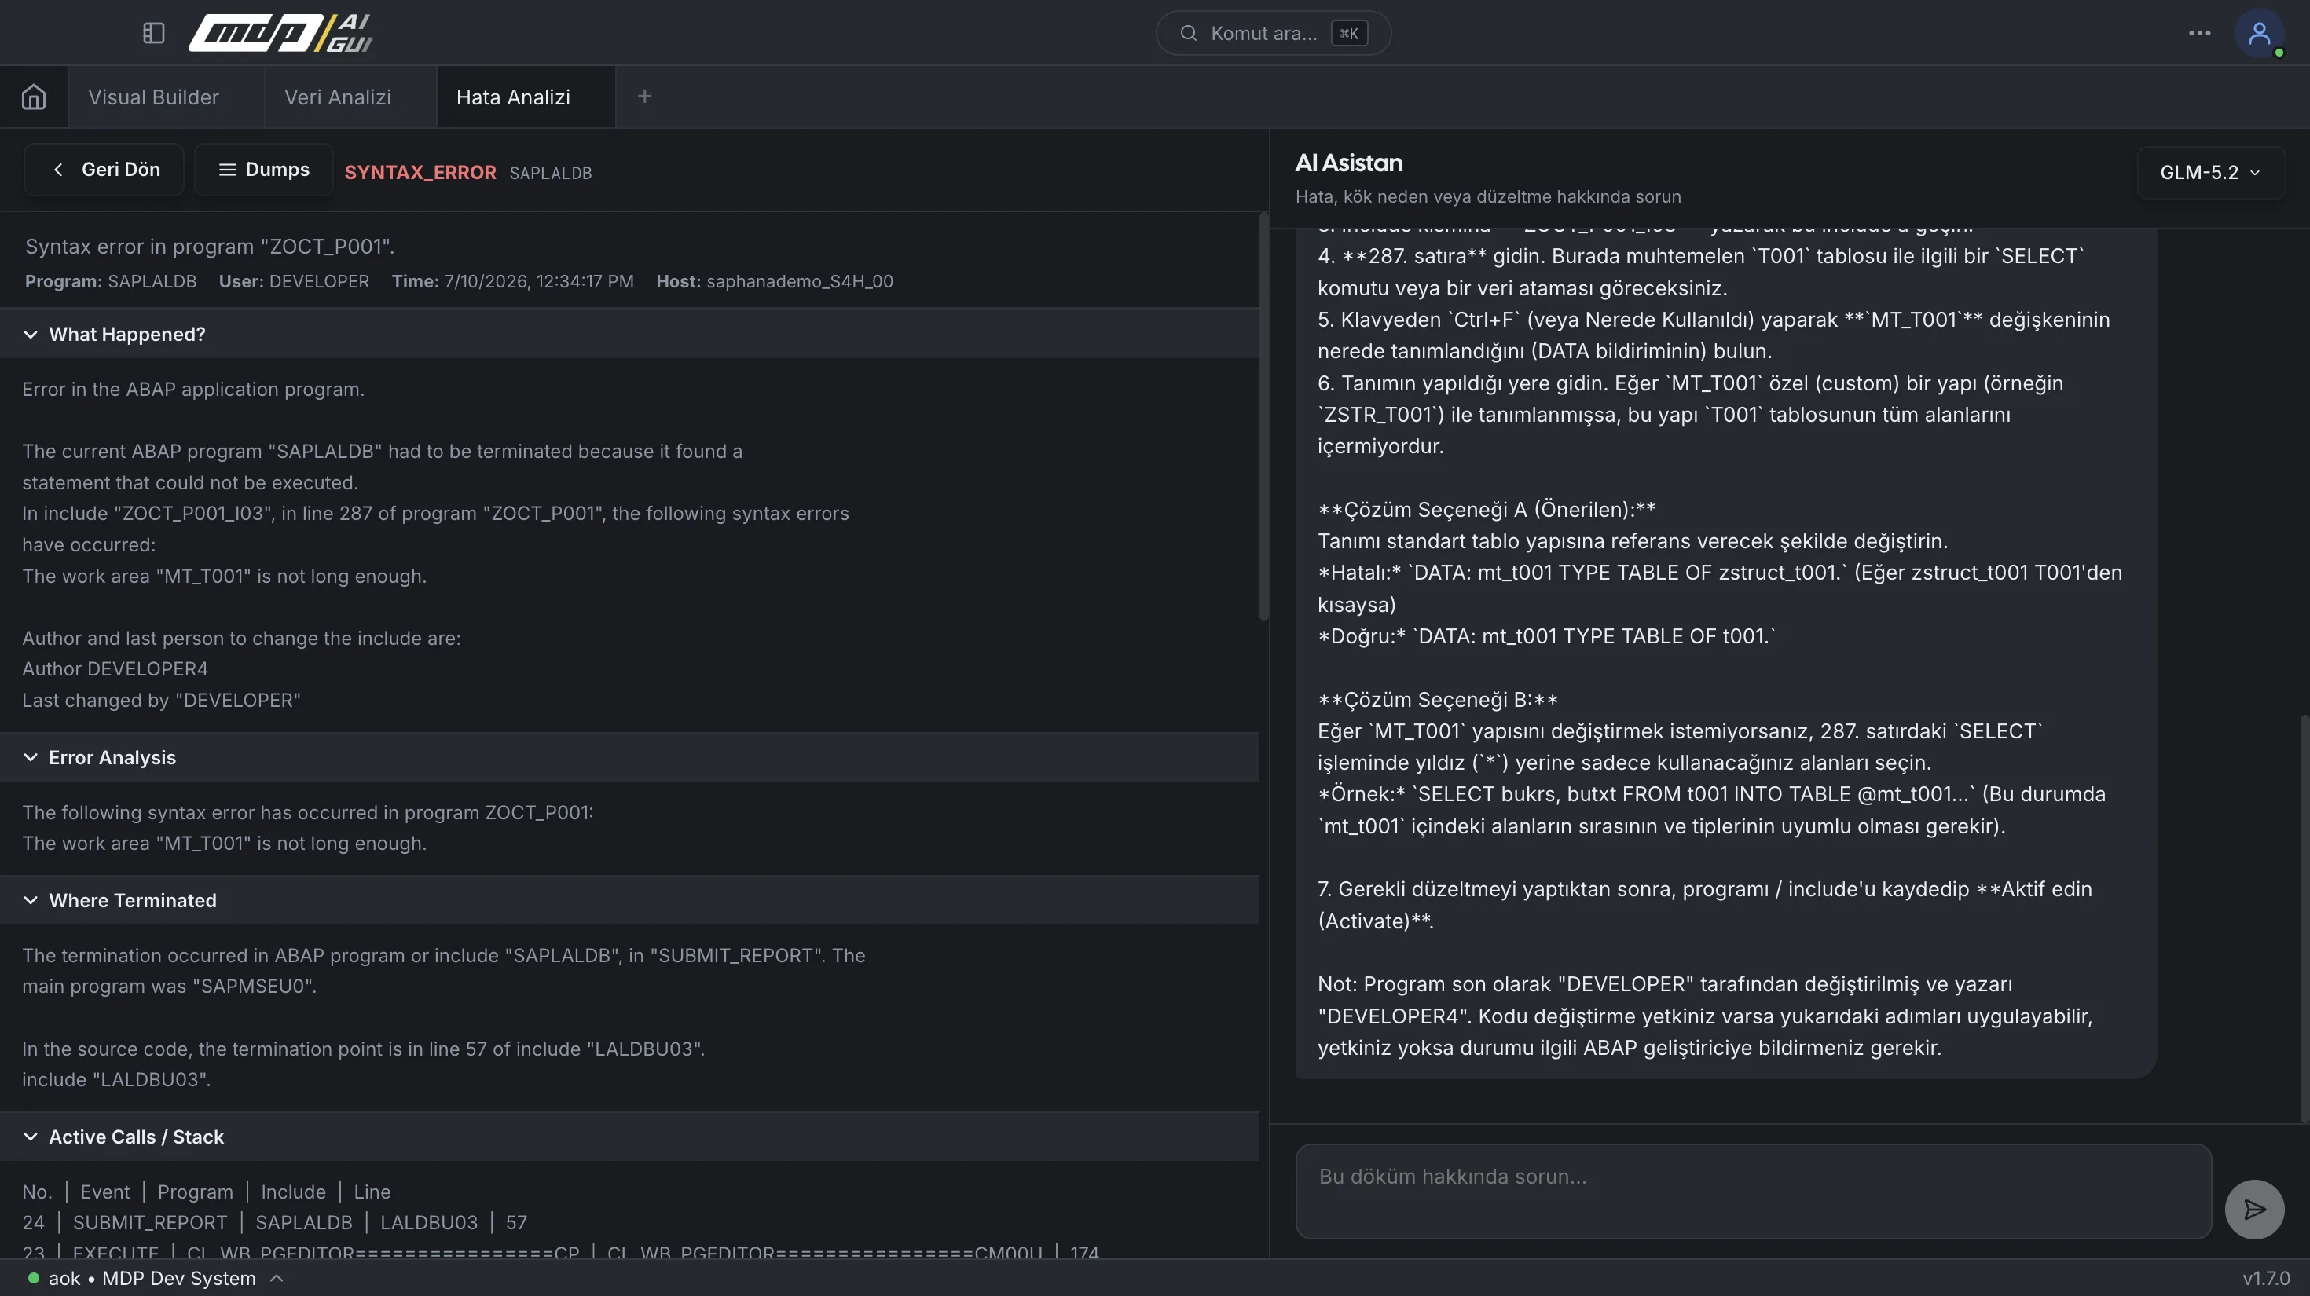The height and width of the screenshot is (1296, 2310).
Task: Click the SYNTAX_ERROR title label
Action: 420,172
